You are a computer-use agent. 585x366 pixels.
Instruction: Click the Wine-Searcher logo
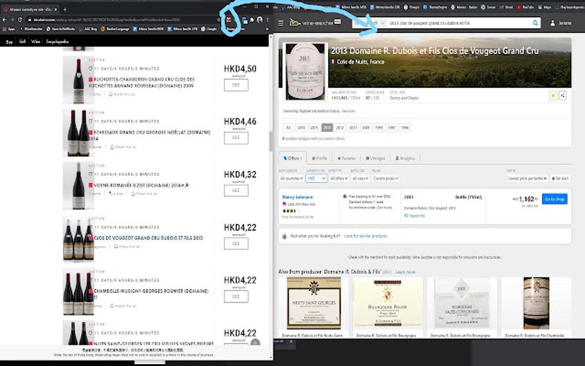pyautogui.click(x=314, y=22)
